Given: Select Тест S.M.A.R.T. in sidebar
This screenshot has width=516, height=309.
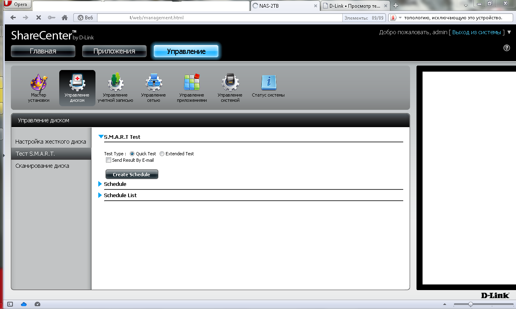Looking at the screenshot, I should click(x=51, y=154).
